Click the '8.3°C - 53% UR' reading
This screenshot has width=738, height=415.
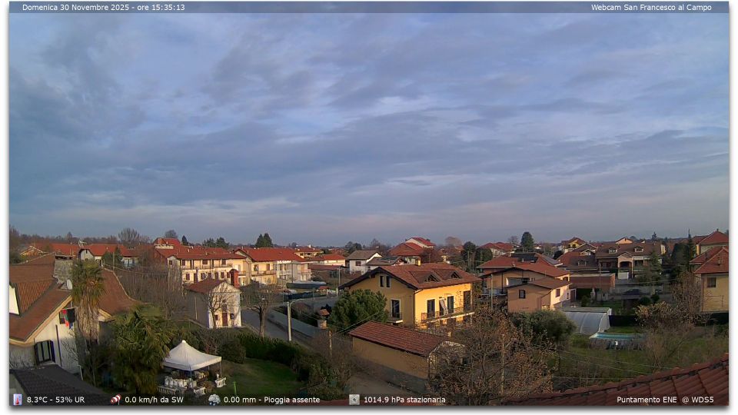click(x=55, y=400)
